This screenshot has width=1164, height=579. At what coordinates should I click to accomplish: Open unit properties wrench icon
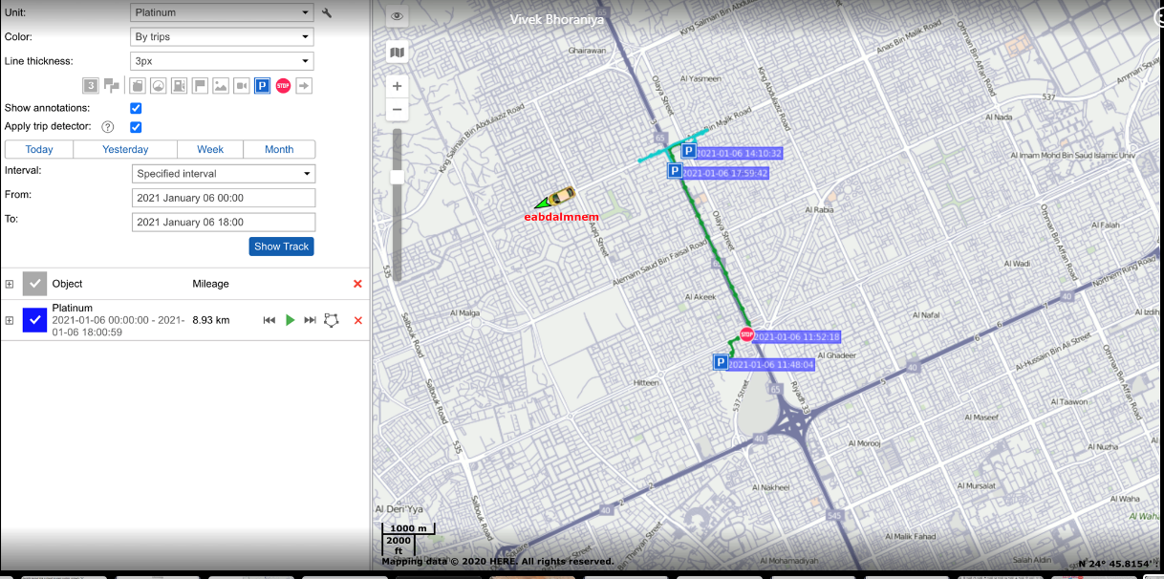point(327,13)
